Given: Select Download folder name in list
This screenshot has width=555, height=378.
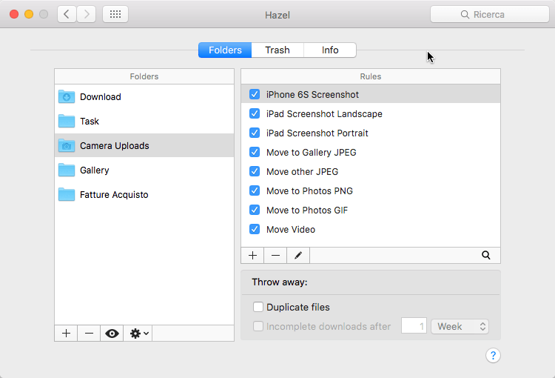Looking at the screenshot, I should (x=101, y=97).
